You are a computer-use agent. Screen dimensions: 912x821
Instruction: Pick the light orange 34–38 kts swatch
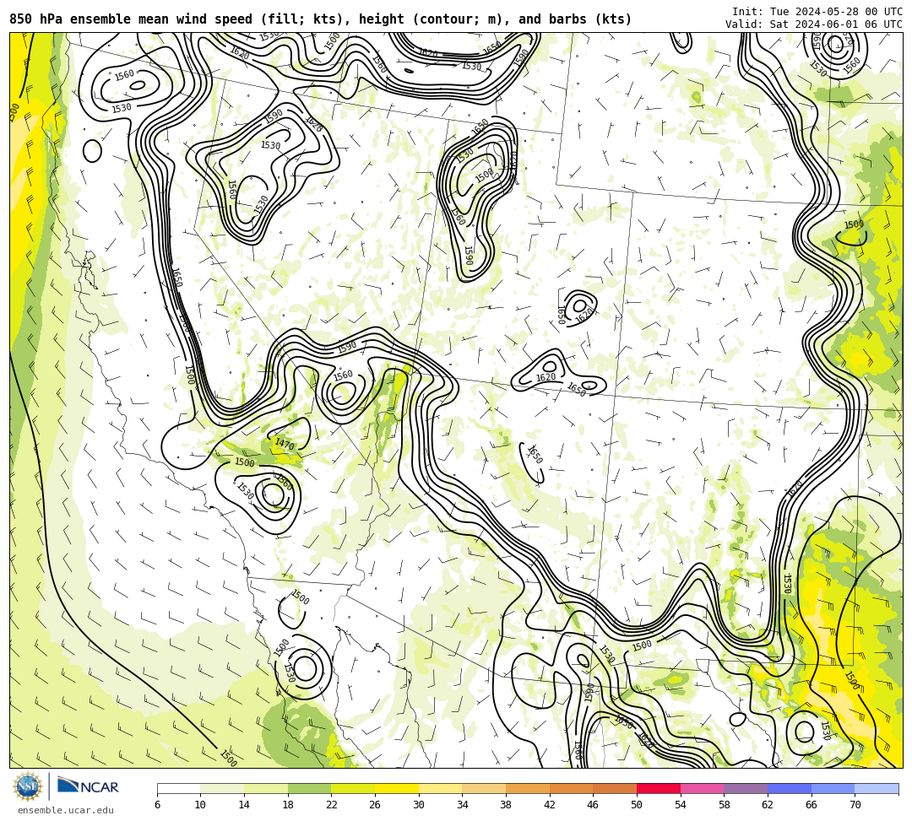[x=484, y=788]
